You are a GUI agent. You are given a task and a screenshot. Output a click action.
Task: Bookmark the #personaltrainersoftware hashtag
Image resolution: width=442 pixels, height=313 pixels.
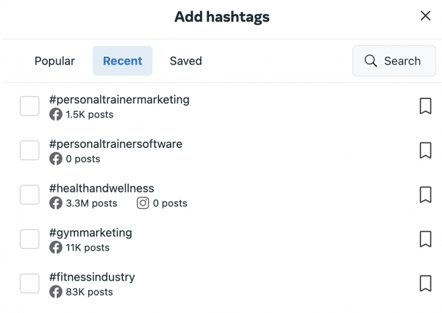(425, 151)
